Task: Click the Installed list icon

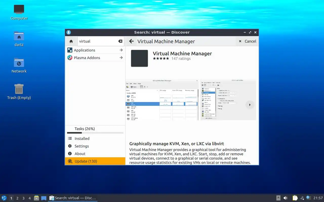Action: click(x=70, y=138)
